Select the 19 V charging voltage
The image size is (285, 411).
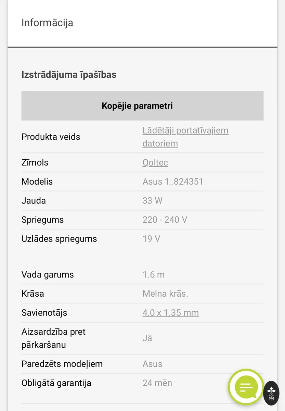point(151,239)
